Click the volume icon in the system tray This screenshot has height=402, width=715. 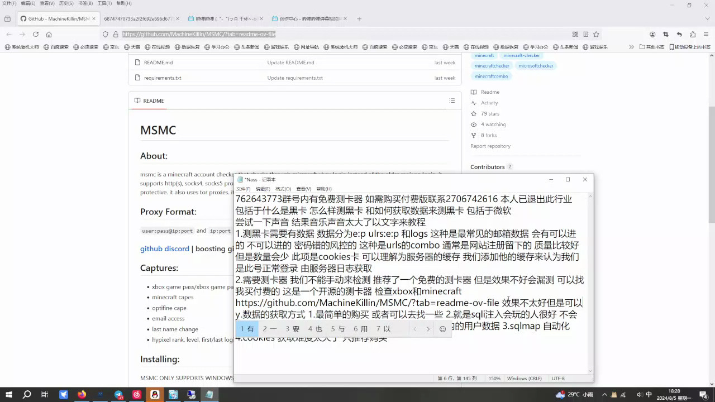640,395
